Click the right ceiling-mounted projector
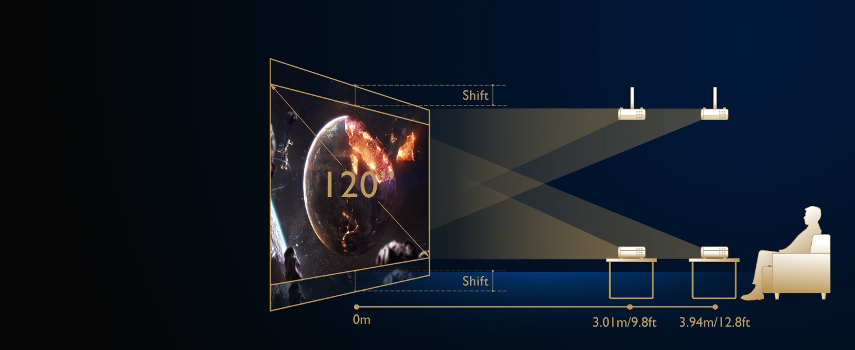Screen dimensions: 855x350 click(715, 114)
